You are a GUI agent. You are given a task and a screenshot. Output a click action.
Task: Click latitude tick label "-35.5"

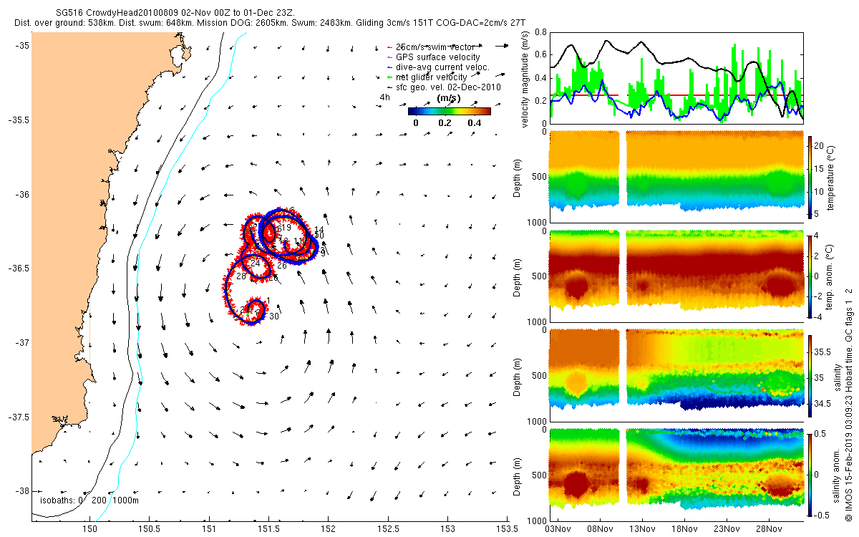click(20, 120)
